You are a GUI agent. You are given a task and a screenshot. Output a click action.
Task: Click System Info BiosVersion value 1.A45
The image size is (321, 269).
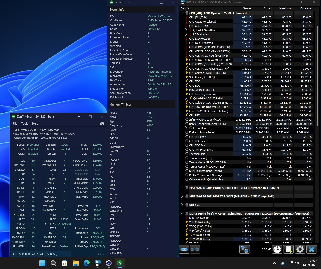151,80
